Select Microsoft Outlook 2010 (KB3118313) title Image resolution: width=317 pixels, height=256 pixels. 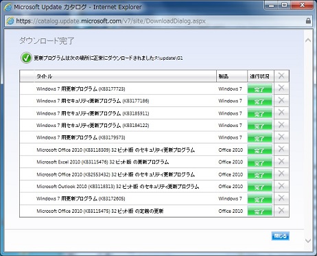pos(118,187)
